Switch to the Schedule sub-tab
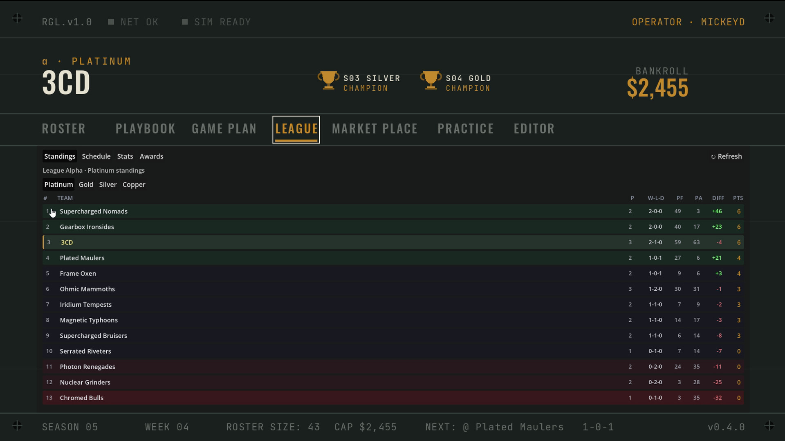The width and height of the screenshot is (785, 441). point(96,156)
